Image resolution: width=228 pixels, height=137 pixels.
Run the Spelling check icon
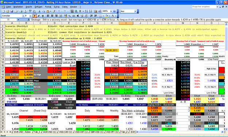click(30, 11)
